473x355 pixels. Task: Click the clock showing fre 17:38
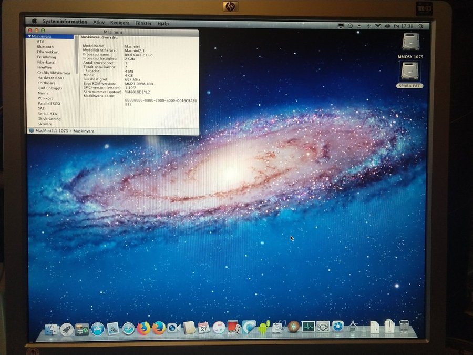[404, 26]
